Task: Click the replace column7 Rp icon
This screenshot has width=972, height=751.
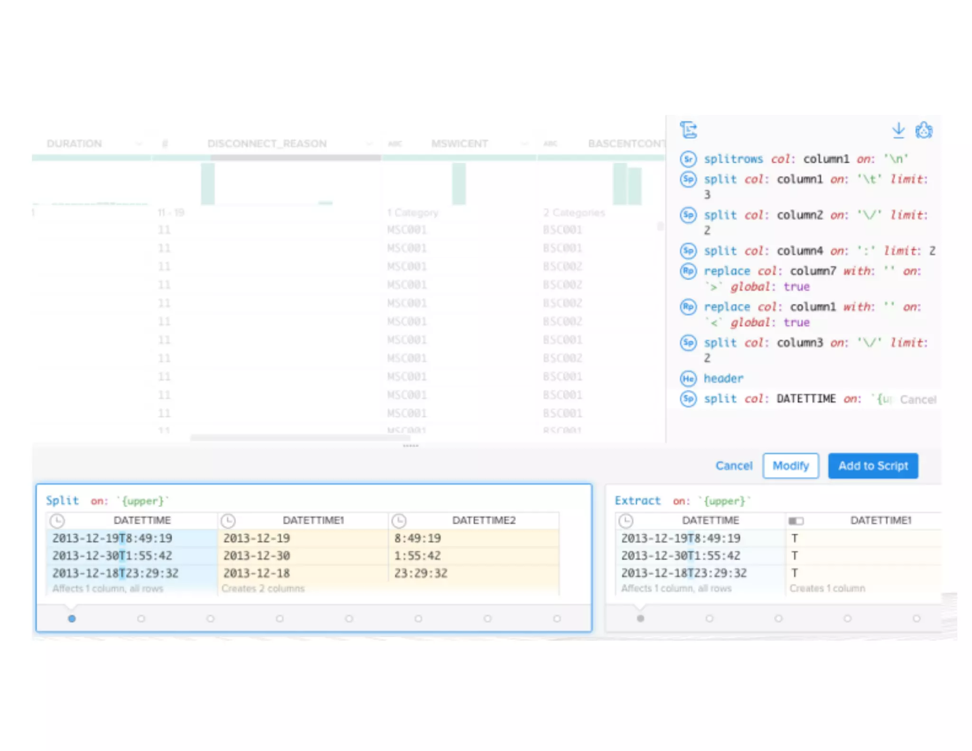Action: tap(688, 271)
